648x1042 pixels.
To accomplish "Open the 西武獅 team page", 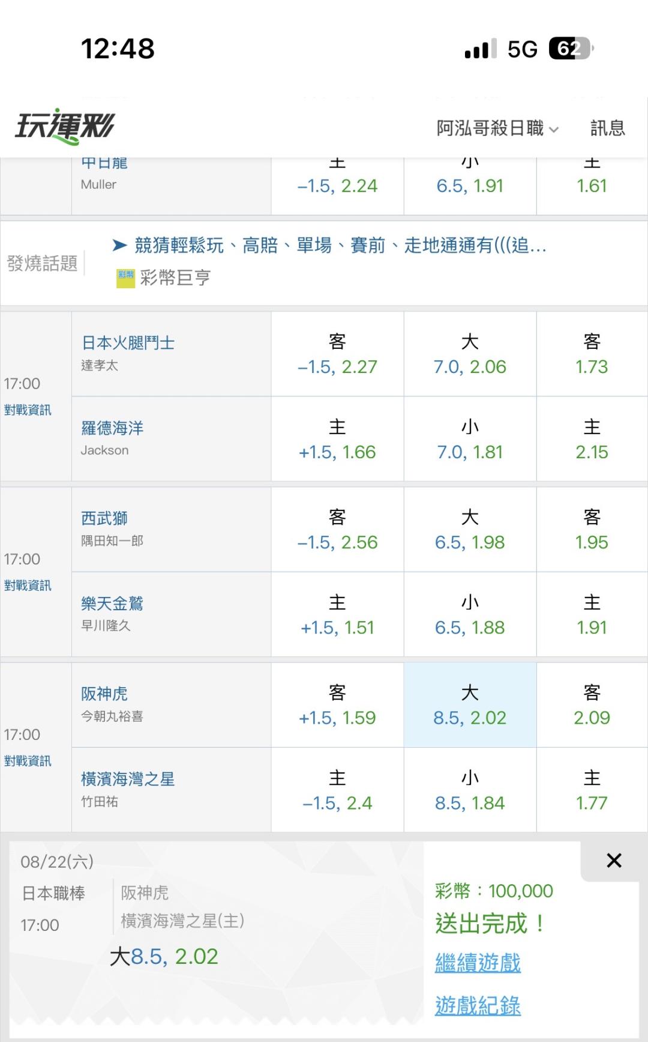I will [x=104, y=518].
